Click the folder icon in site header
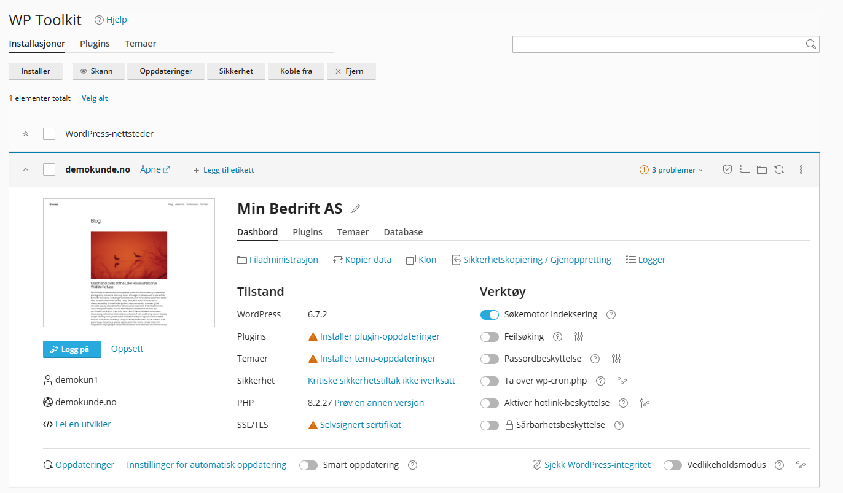Image resolution: width=843 pixels, height=493 pixels. [x=762, y=170]
